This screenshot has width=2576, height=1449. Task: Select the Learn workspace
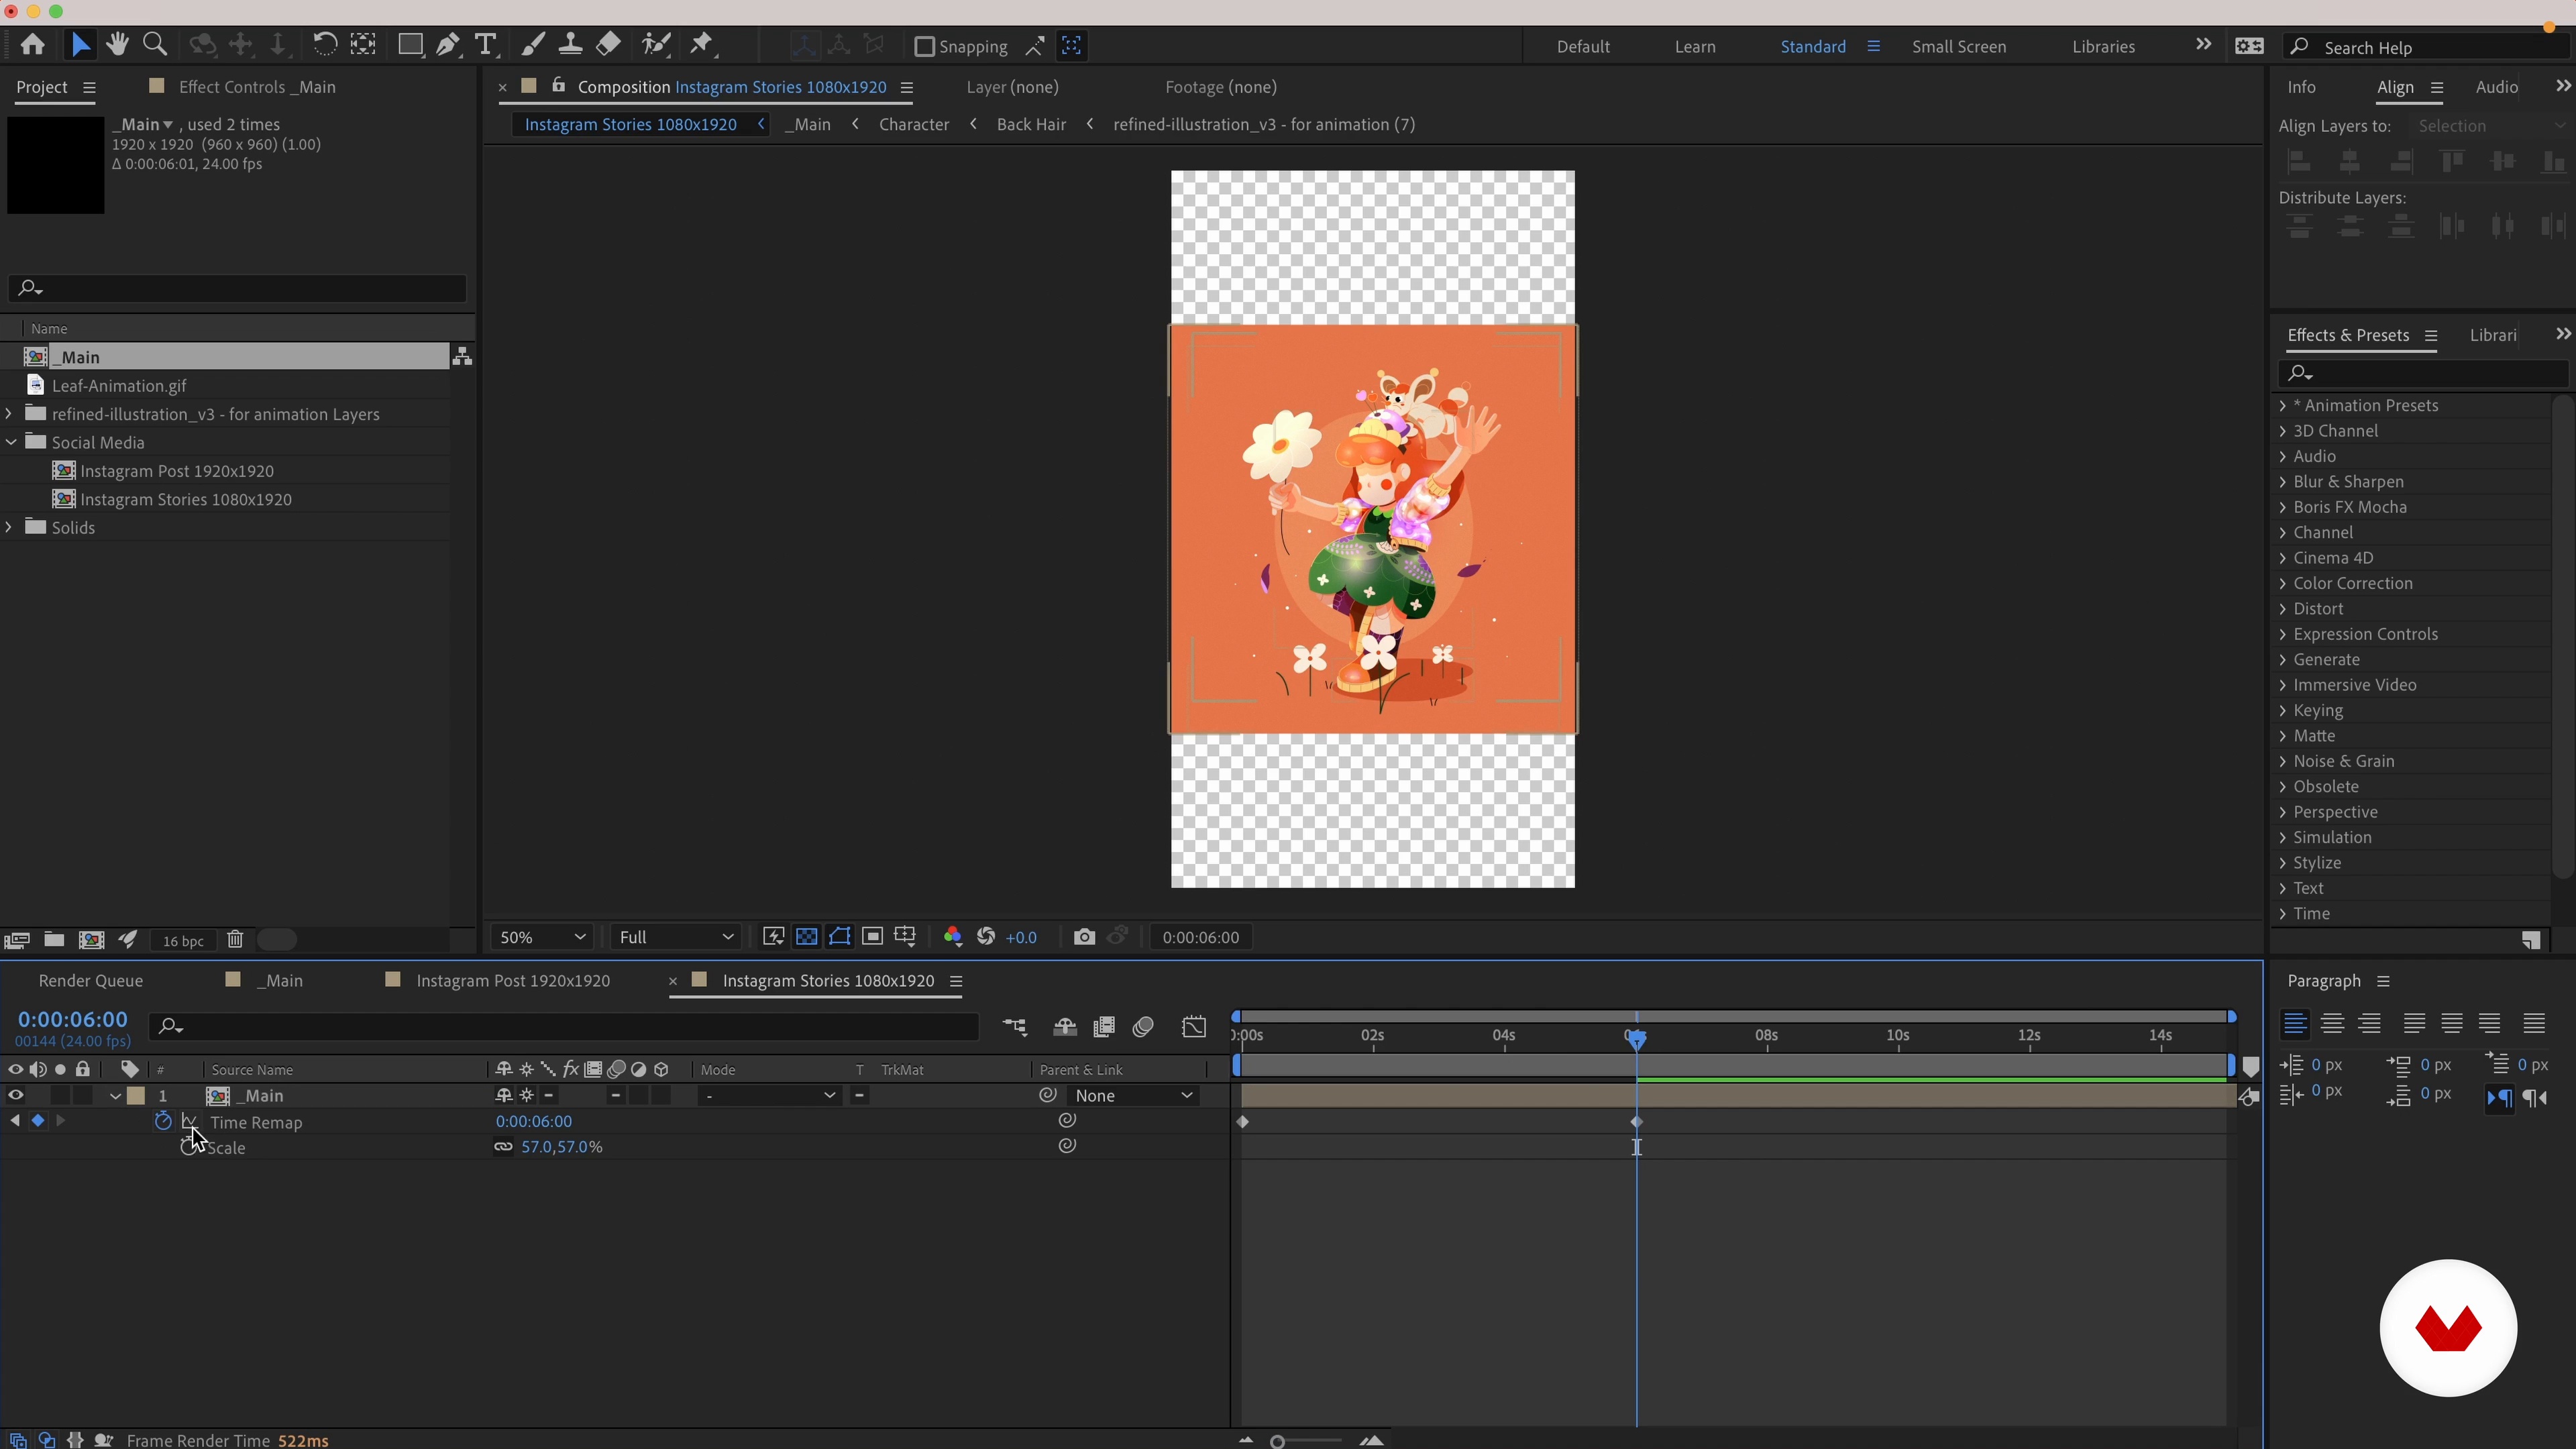coord(1695,47)
